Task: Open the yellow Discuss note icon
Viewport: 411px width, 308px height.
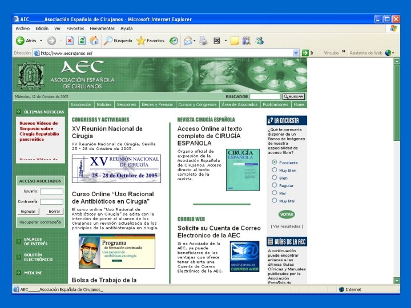Action: point(235,40)
